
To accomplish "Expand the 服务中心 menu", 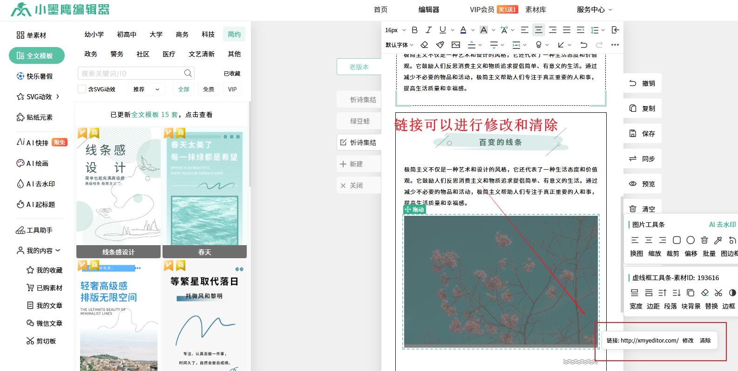I will (595, 9).
